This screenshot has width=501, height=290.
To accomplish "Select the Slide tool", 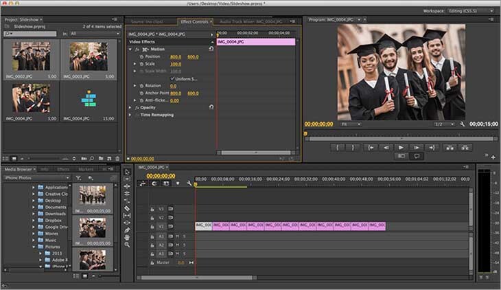I will 127,223.
